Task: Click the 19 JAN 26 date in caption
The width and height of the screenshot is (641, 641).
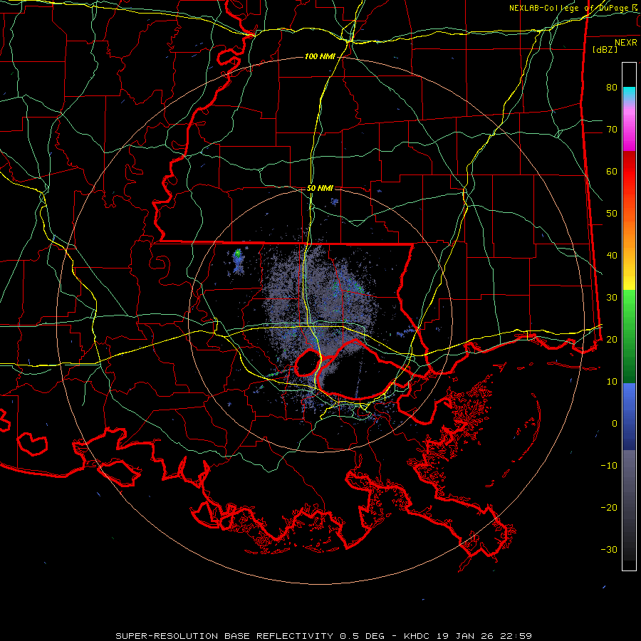Action: point(465,636)
